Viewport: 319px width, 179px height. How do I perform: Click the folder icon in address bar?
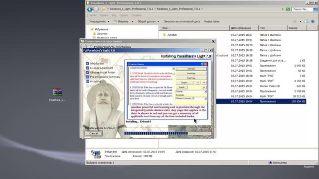point(104,9)
